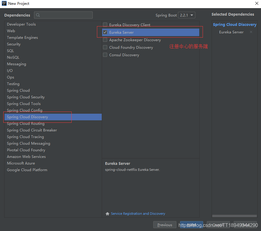Select NoSQL category
The image size is (261, 231).
pos(53,57)
